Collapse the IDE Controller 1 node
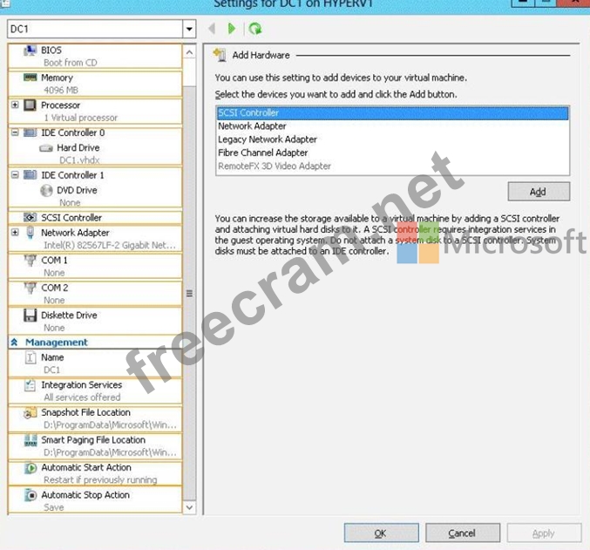 point(15,175)
